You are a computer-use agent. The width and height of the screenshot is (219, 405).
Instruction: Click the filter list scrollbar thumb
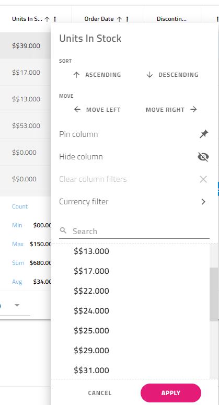tap(214, 294)
